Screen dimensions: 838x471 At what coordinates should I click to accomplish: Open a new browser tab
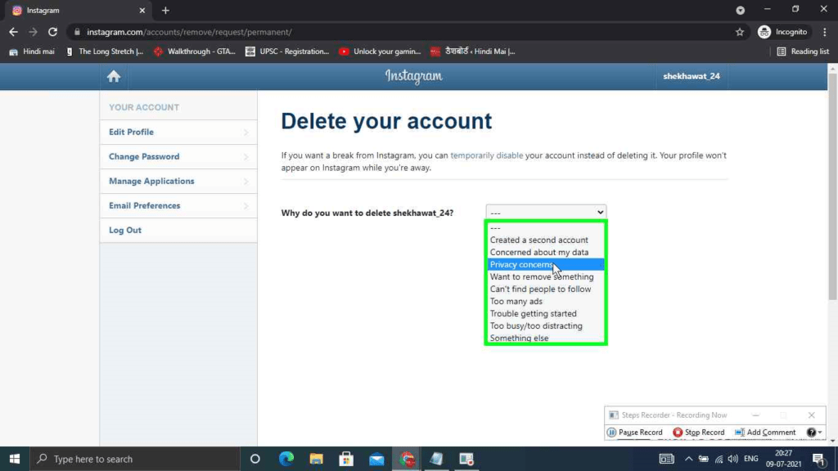pyautogui.click(x=165, y=10)
